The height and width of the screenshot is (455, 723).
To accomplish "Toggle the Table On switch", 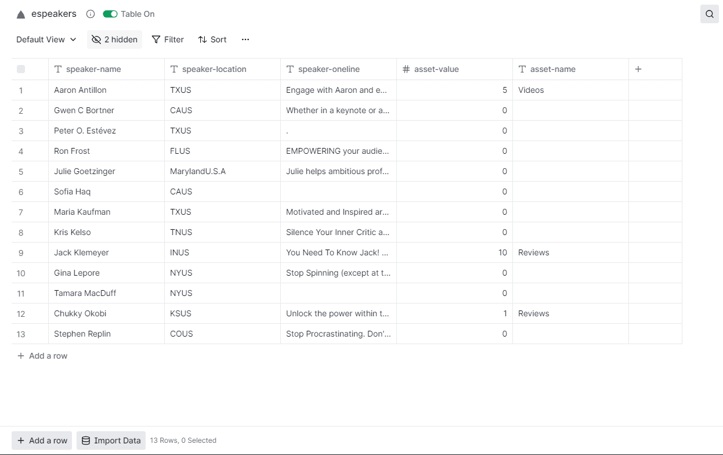I will tap(110, 14).
